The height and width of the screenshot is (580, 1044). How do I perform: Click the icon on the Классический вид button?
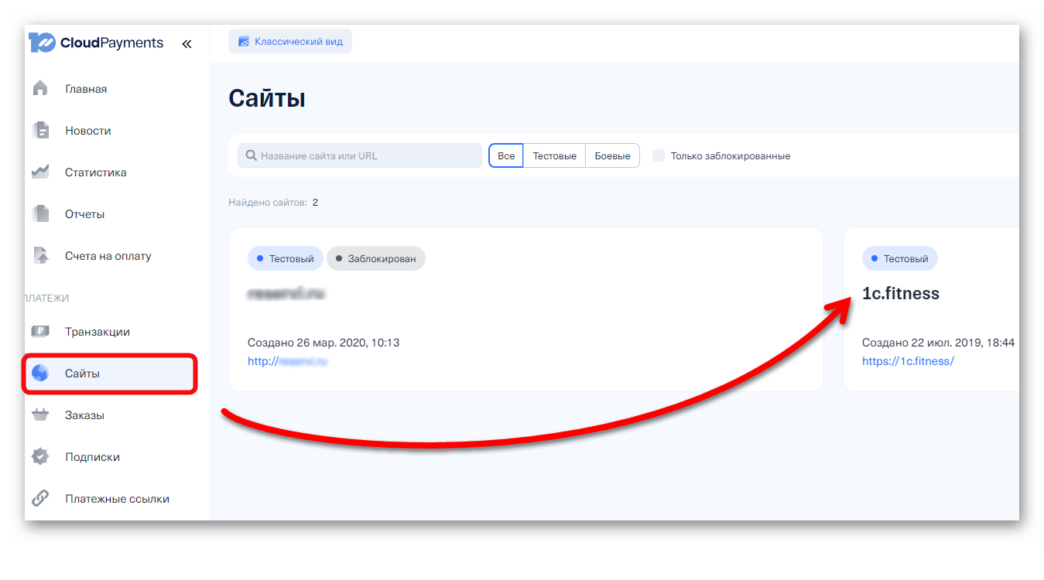[x=244, y=42]
